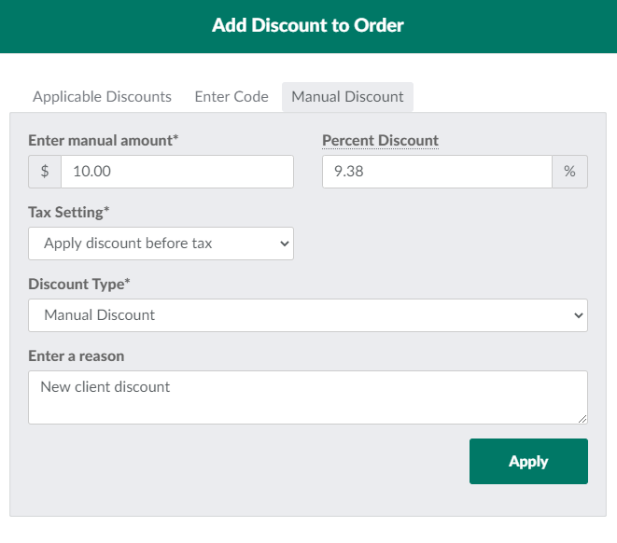This screenshot has height=543, width=617.
Task: Click the percent symbol suffix icon
Action: [569, 172]
